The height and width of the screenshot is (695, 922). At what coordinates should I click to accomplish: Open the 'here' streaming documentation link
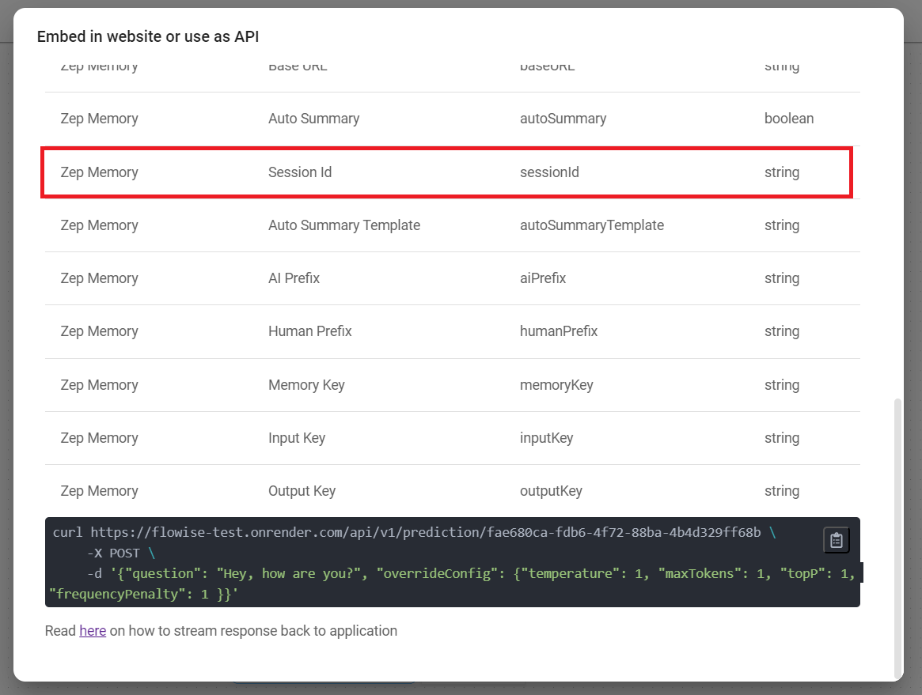[93, 631]
